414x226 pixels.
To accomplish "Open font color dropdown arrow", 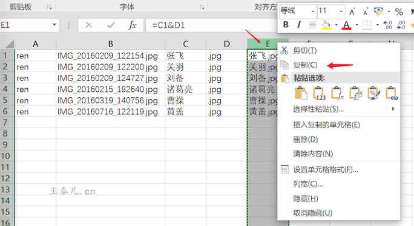I will coord(356,25).
